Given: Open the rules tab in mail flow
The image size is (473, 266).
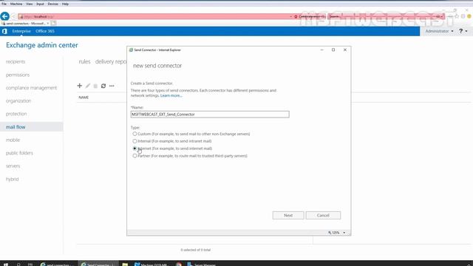Looking at the screenshot, I should coord(84,61).
